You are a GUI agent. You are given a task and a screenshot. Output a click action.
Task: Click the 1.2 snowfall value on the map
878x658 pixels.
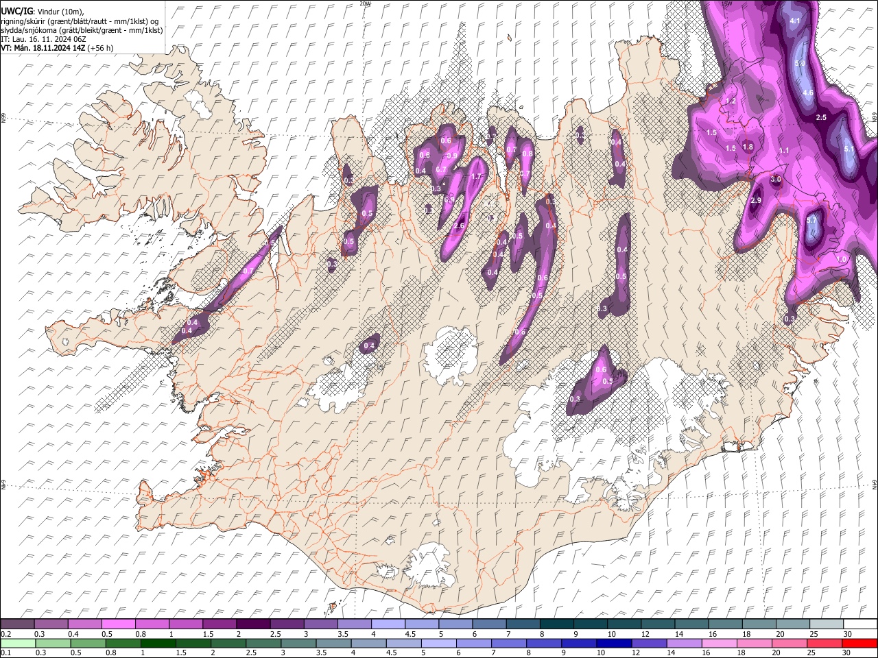tap(731, 101)
